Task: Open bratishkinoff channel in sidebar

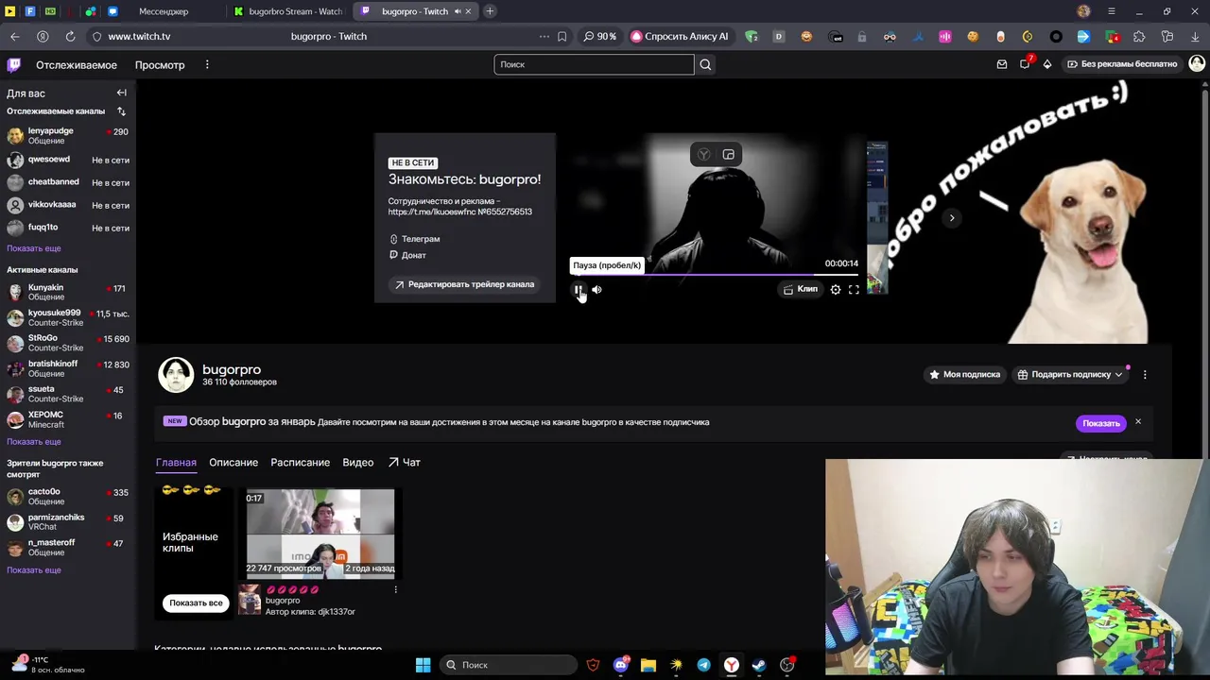Action: pyautogui.click(x=68, y=368)
